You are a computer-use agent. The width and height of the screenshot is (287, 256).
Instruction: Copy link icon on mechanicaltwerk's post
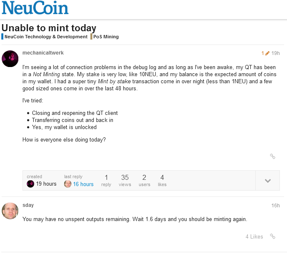click(x=272, y=157)
